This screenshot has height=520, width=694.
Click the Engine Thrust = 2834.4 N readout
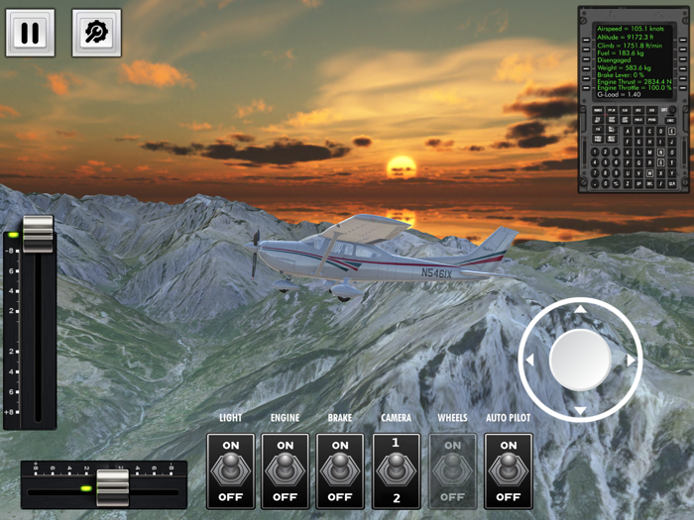[x=634, y=82]
